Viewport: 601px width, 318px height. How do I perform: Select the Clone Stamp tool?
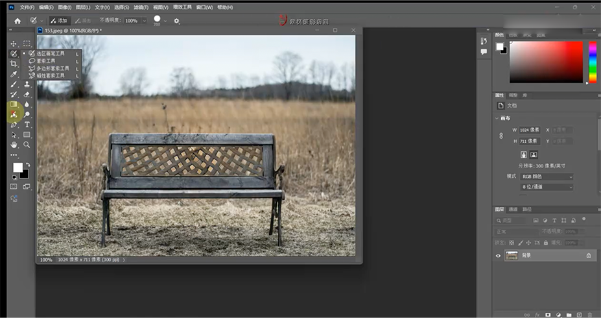click(27, 84)
